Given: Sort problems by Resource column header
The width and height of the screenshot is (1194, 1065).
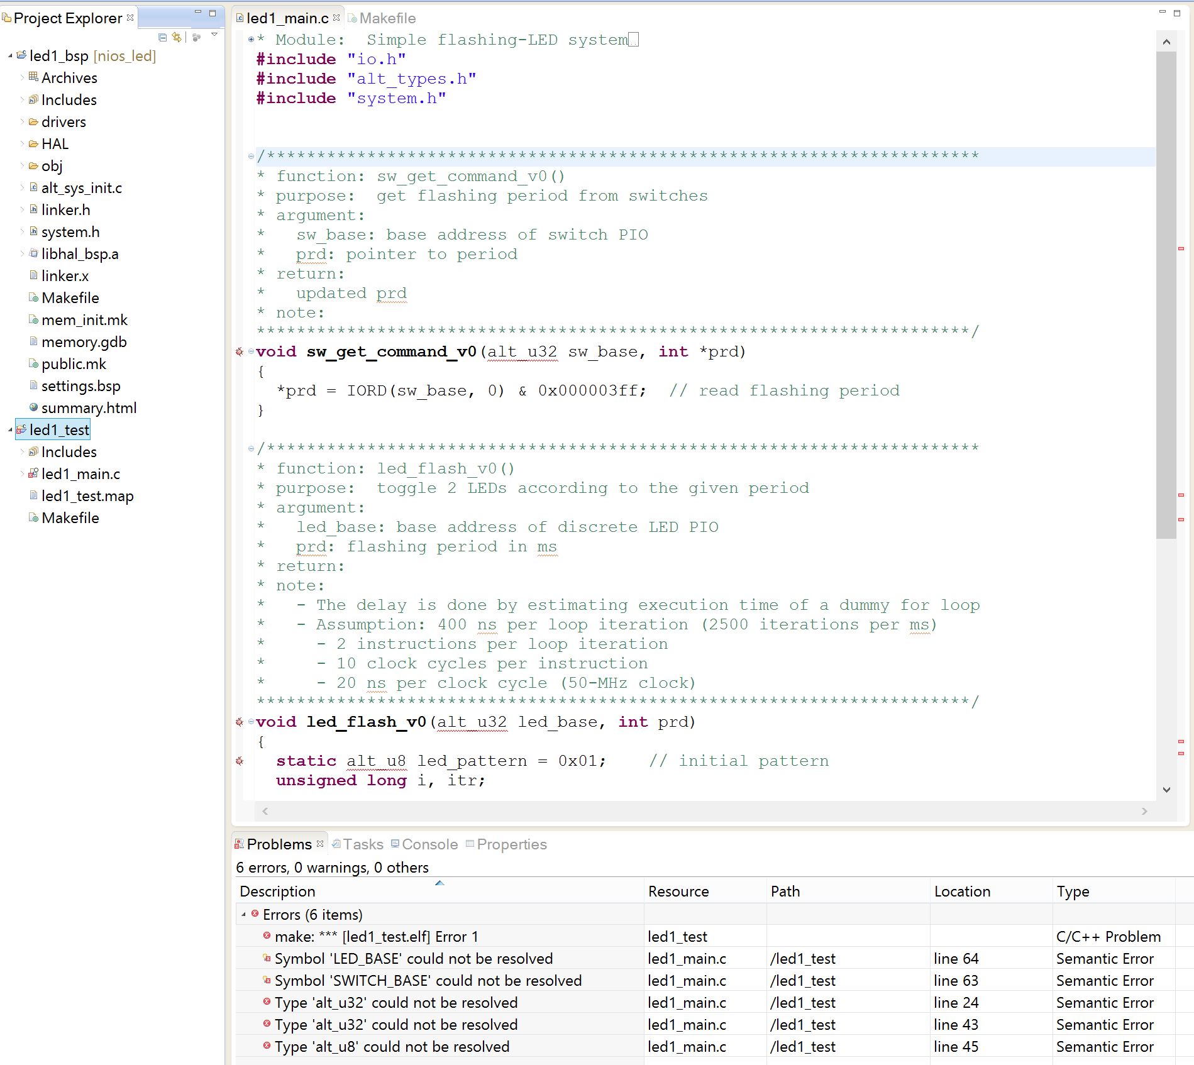Looking at the screenshot, I should point(705,891).
